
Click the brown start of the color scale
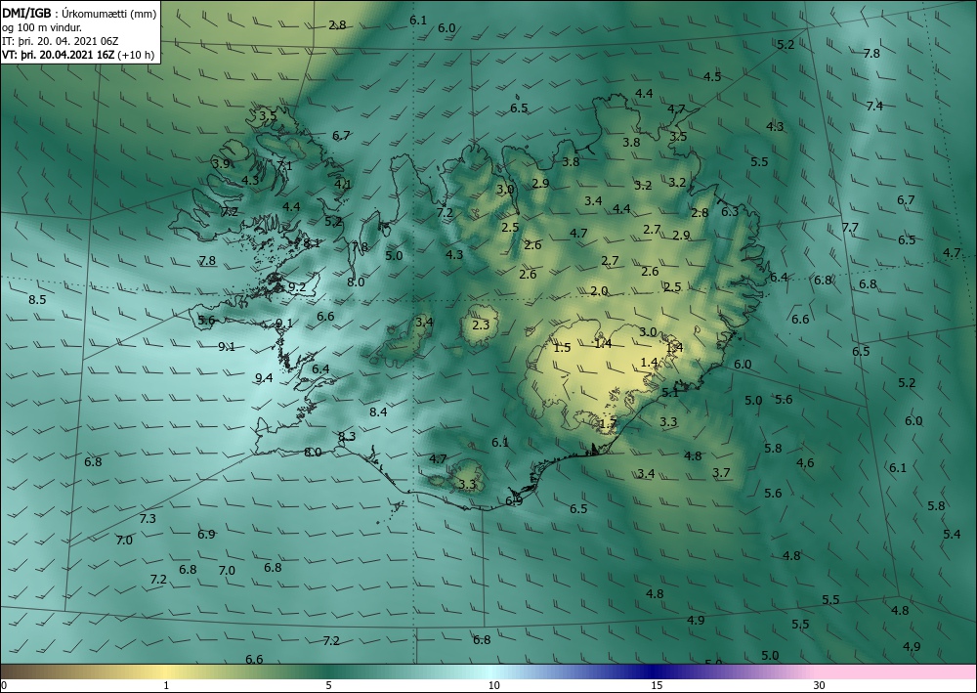(19, 671)
